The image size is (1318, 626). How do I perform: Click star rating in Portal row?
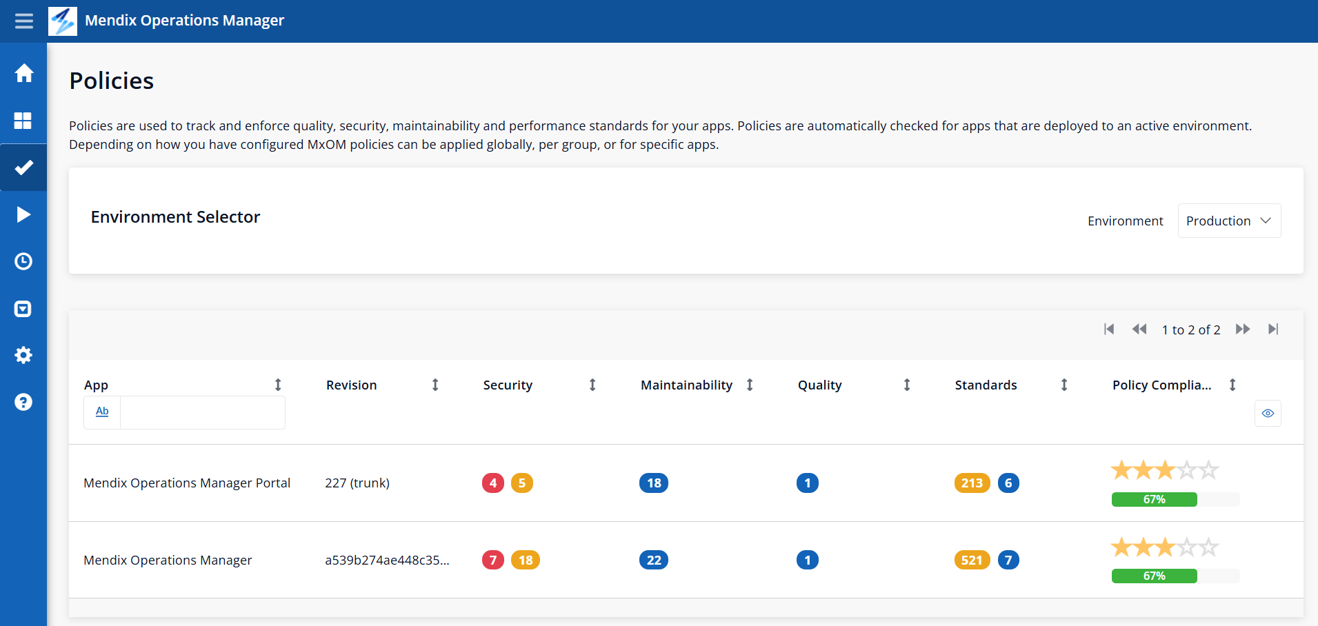pyautogui.click(x=1165, y=470)
